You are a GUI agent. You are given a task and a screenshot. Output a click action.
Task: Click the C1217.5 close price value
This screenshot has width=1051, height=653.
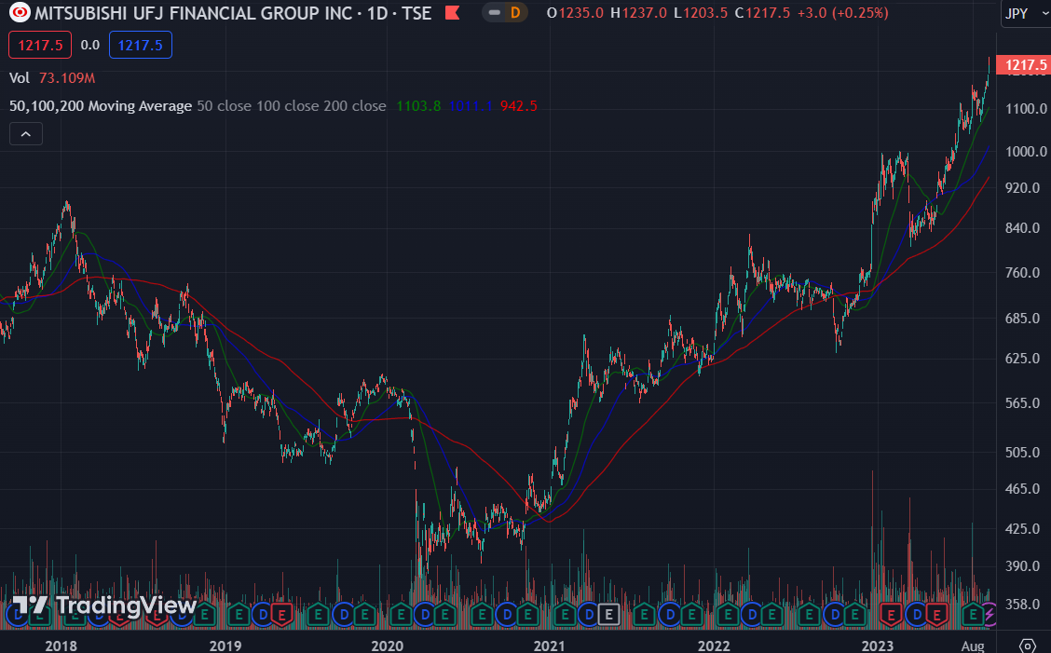pyautogui.click(x=762, y=13)
